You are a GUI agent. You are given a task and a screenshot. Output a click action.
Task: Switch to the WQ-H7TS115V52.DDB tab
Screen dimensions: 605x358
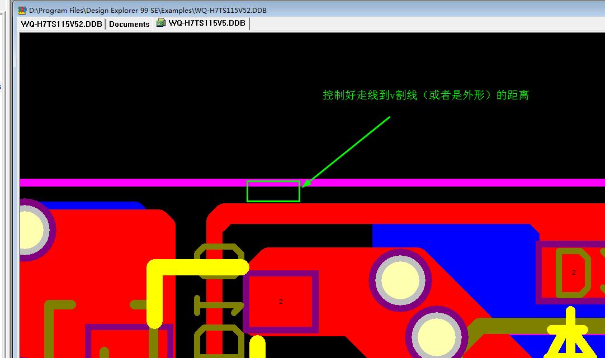[x=62, y=24]
